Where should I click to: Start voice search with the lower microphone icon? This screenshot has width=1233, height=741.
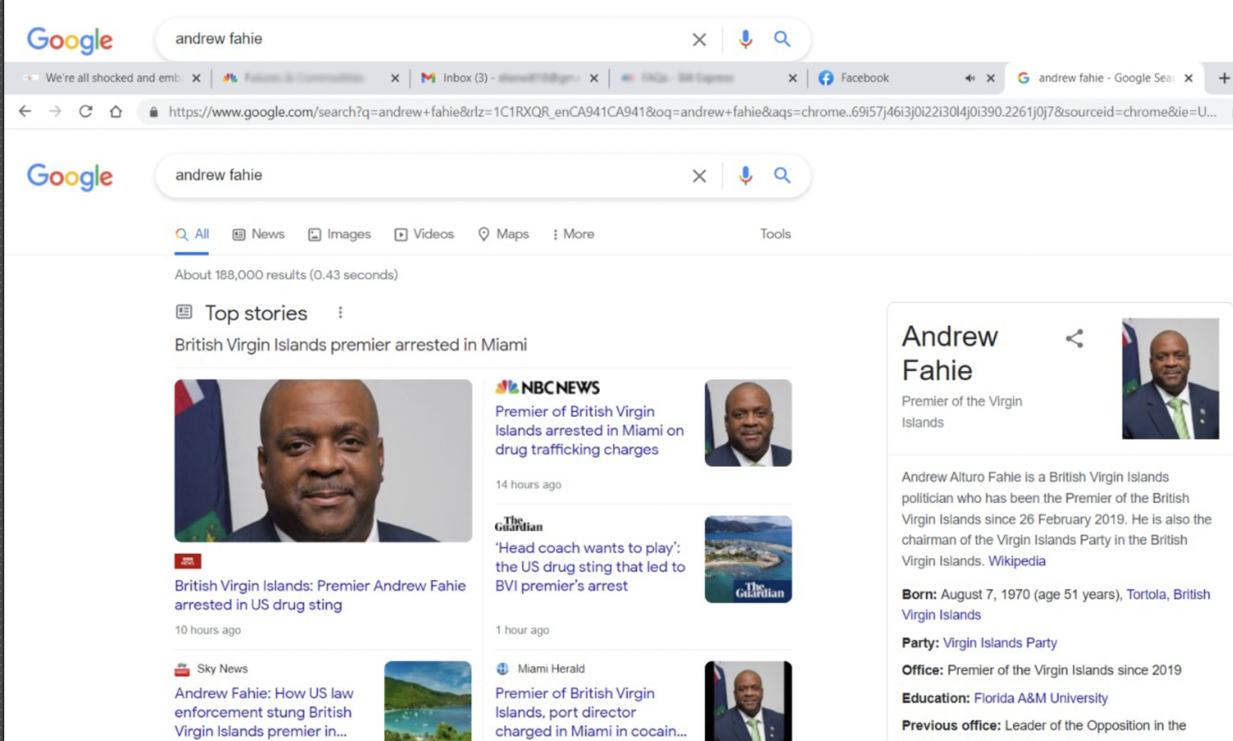tap(745, 175)
